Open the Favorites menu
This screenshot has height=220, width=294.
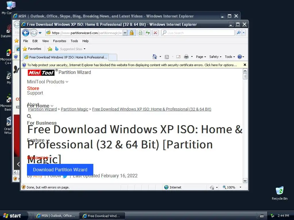[60, 41]
